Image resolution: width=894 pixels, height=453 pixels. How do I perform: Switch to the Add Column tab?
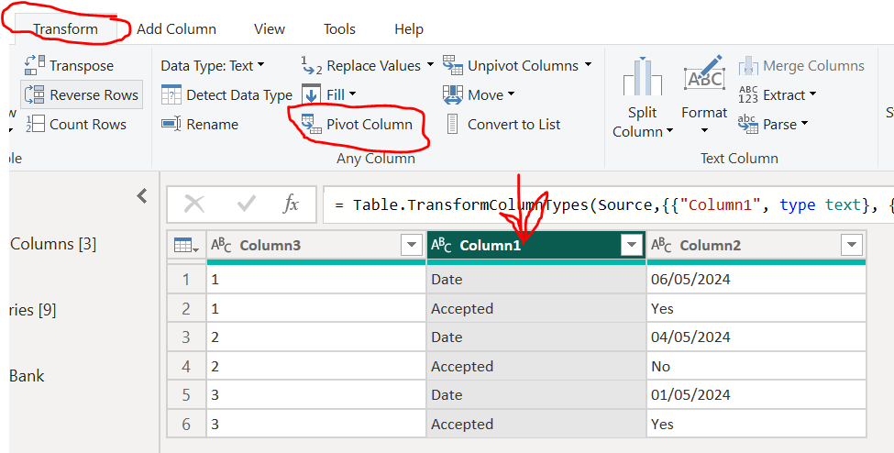[x=176, y=29]
